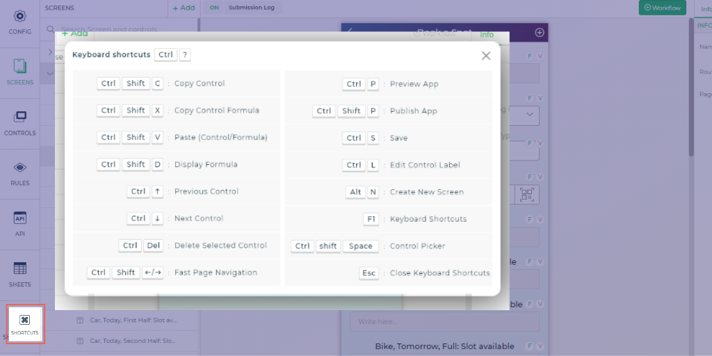Click the plus circle icon in purple header
This screenshot has width=712, height=356.
tap(540, 33)
